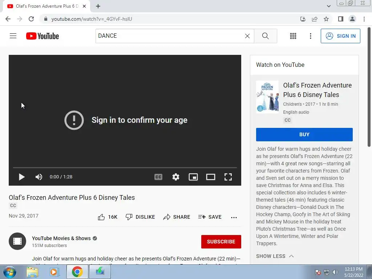Click the 151M subscribers text
This screenshot has width=372, height=279.
click(x=49, y=246)
